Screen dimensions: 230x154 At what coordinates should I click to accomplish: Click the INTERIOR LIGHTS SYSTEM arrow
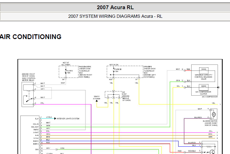55,118
